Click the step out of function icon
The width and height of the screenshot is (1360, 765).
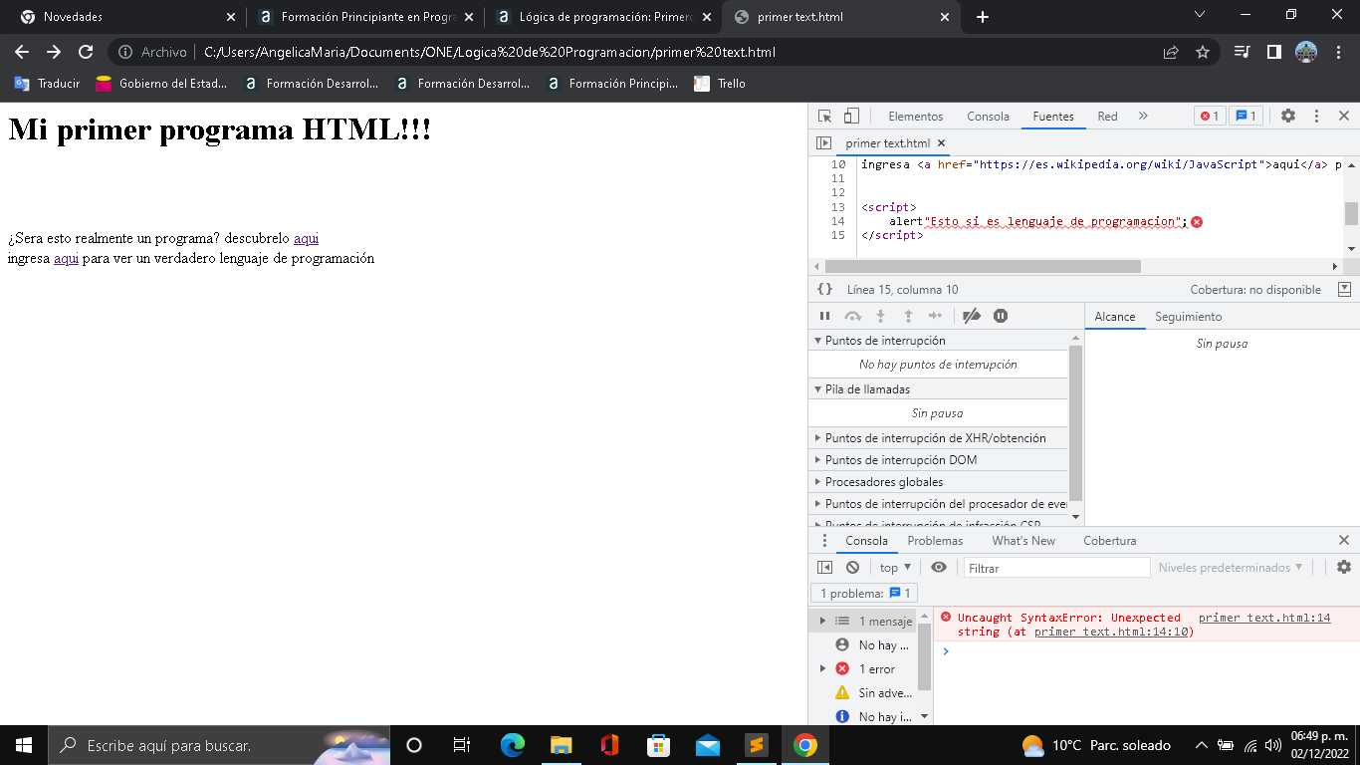(x=908, y=317)
